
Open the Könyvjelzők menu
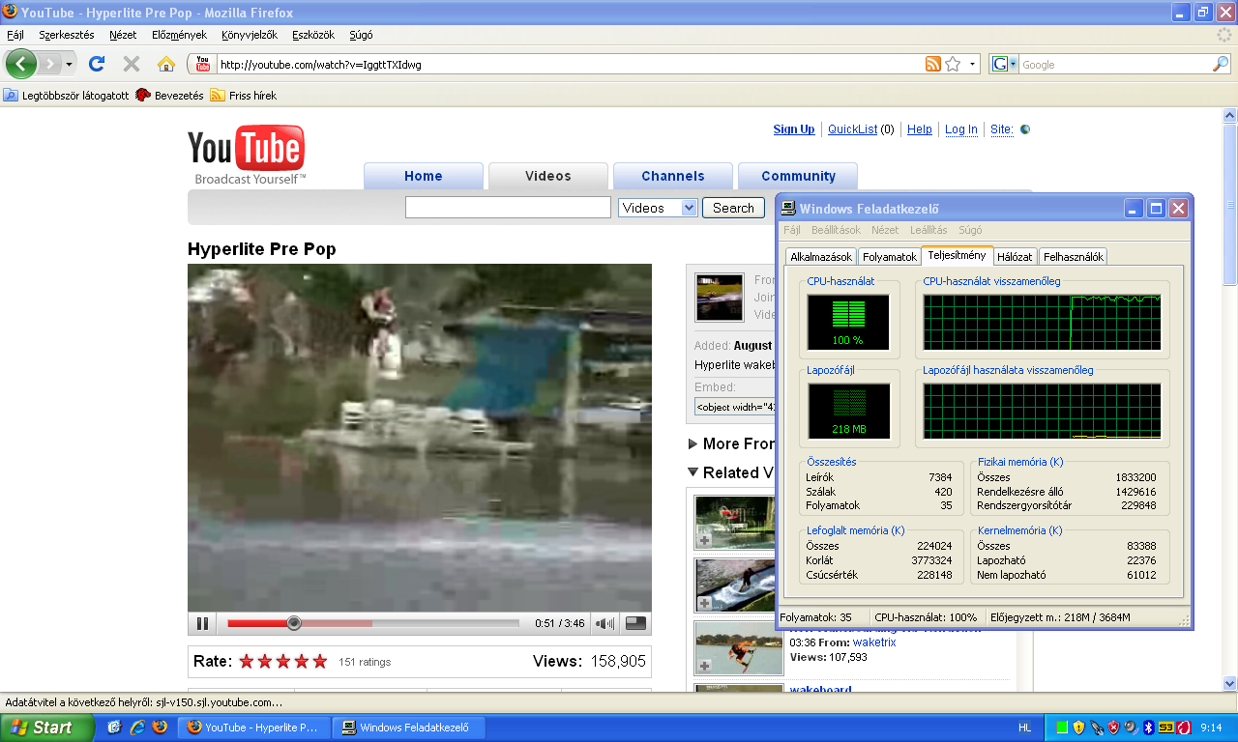coord(249,35)
